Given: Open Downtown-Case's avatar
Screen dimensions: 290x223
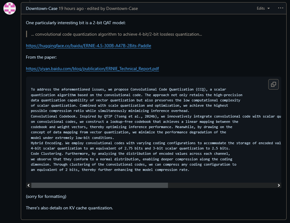Looking at the screenshot, I should tap(10, 8).
